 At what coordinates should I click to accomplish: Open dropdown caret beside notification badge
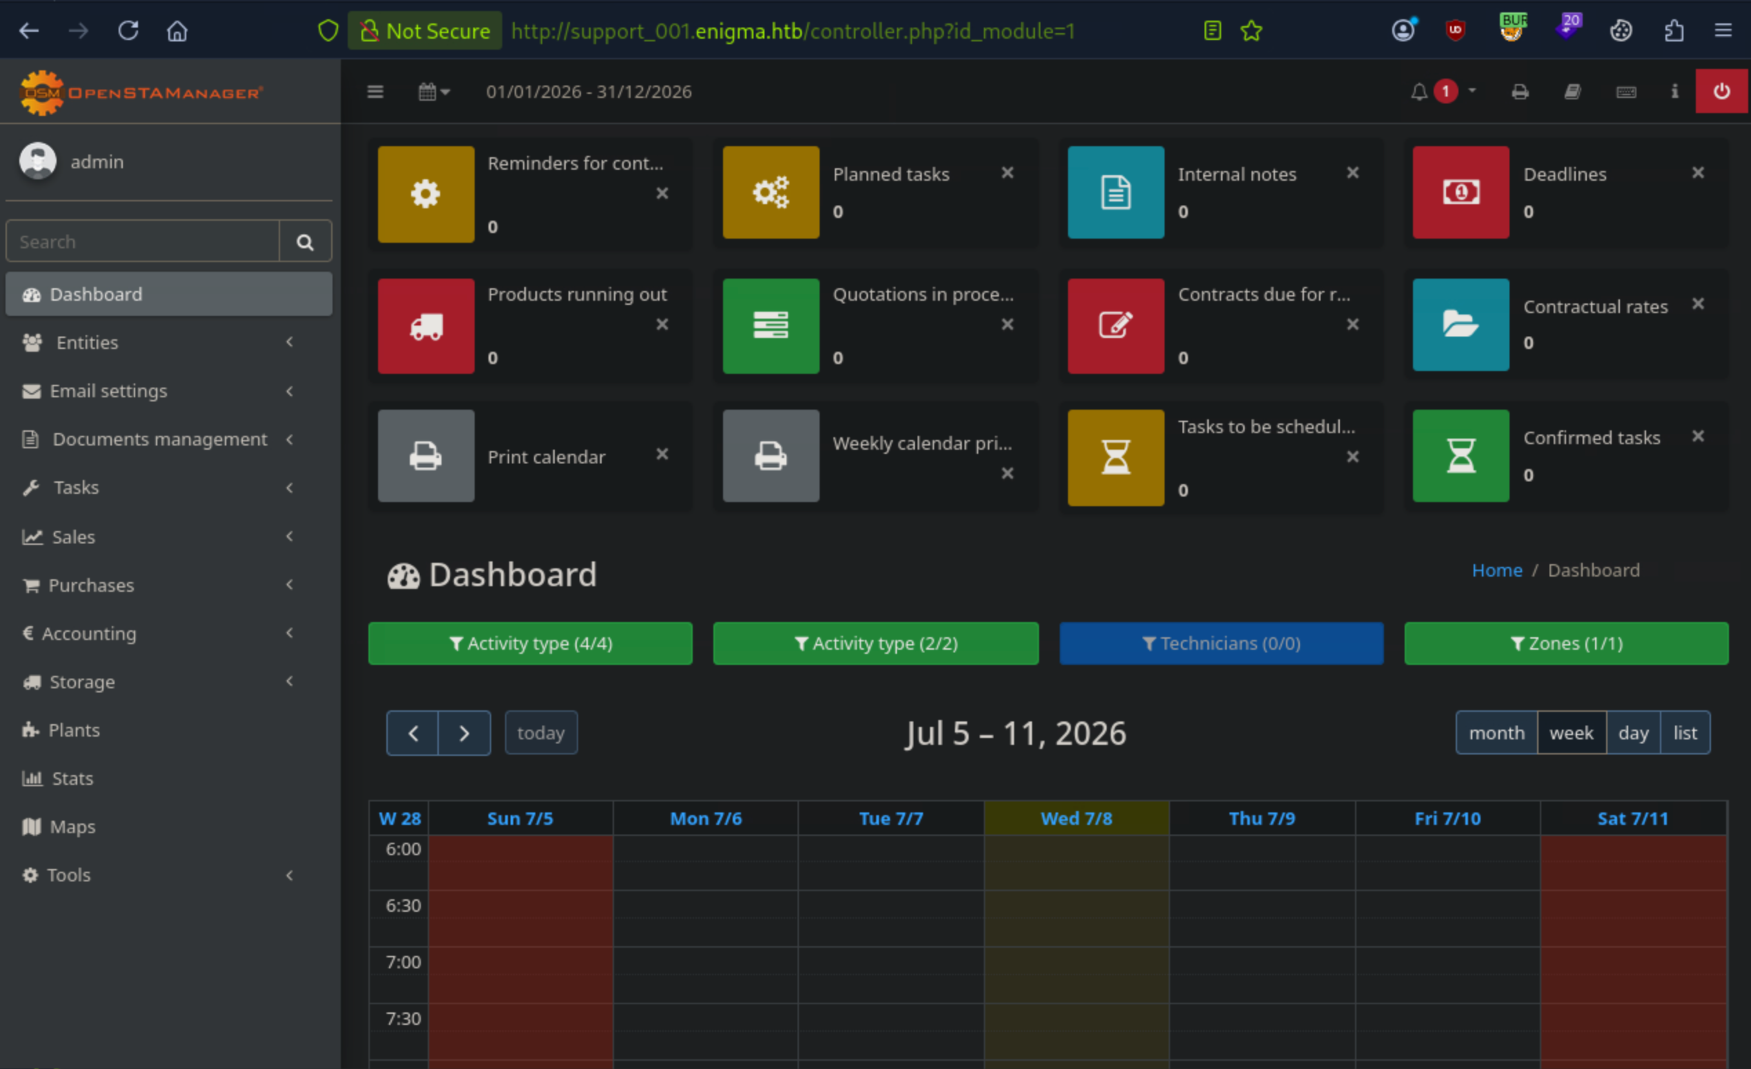click(1472, 91)
